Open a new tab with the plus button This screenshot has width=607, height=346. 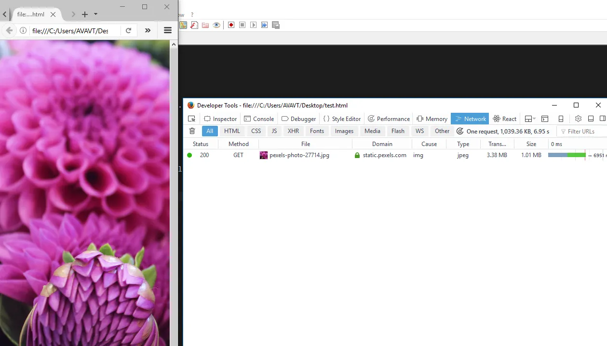(85, 14)
